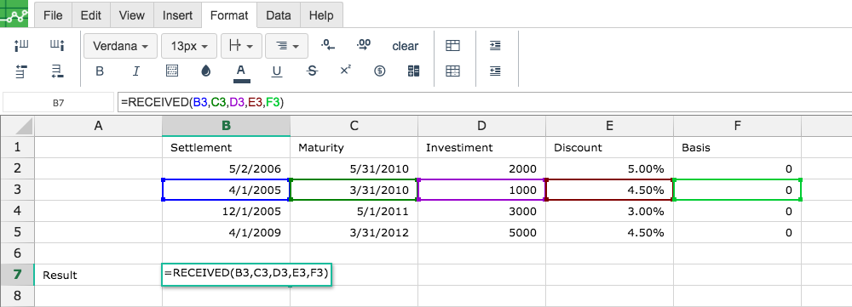Apply strikethrough to cell text
This screenshot has height=307, width=852.
312,71
